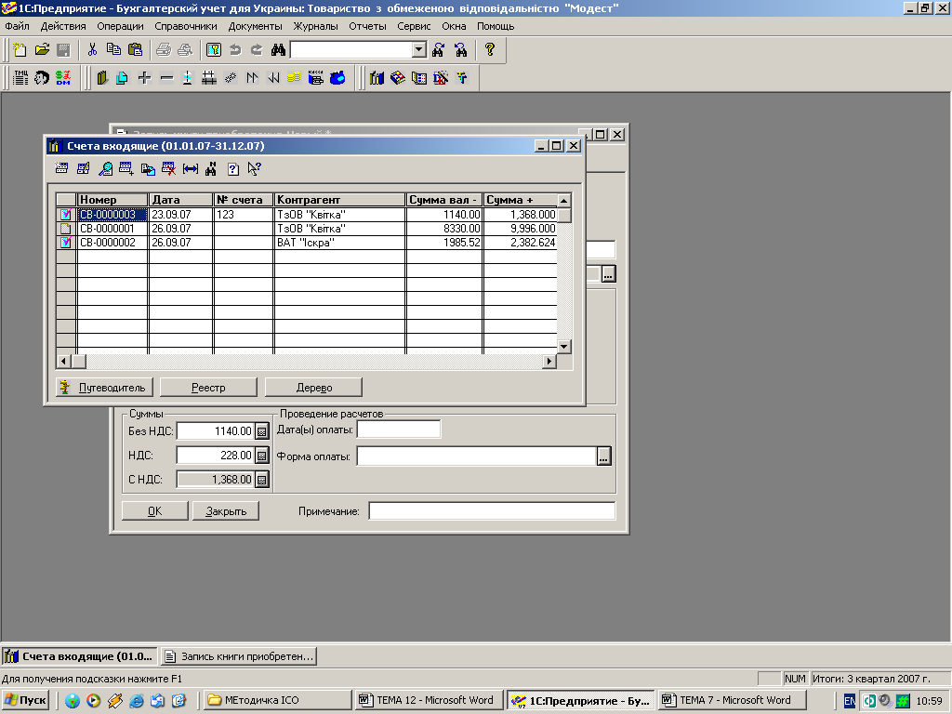Click the blue wallet toolbar icon
This screenshot has height=714, width=952.
tap(337, 78)
